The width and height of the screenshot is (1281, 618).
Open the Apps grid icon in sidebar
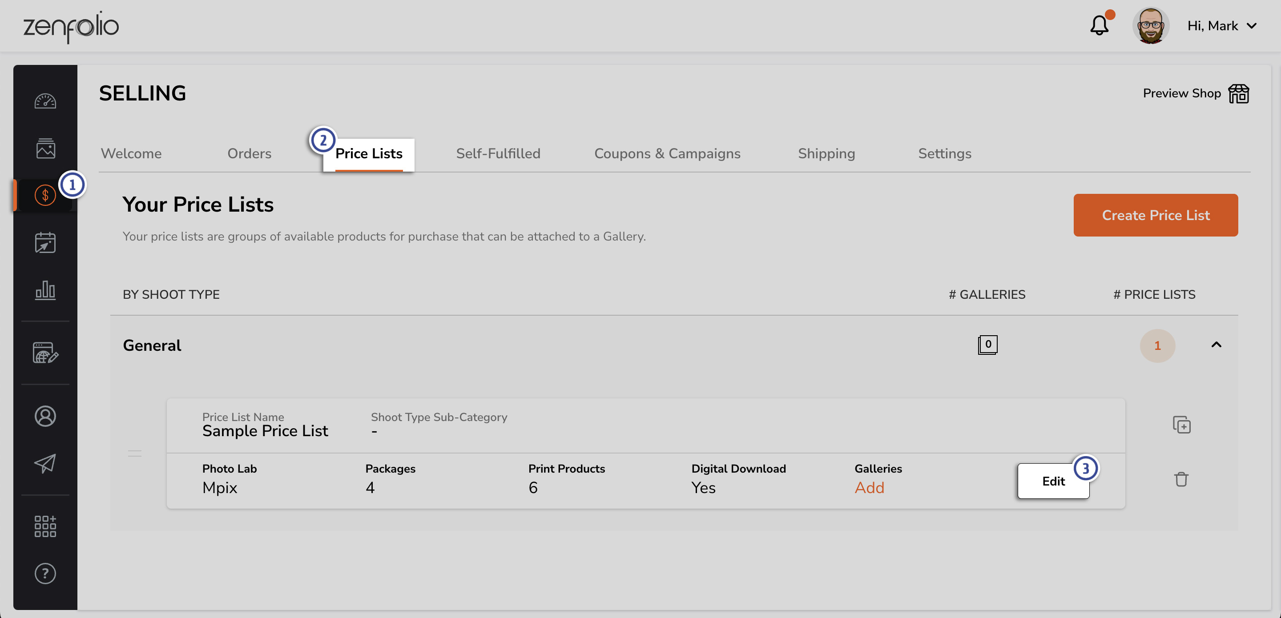pyautogui.click(x=45, y=526)
